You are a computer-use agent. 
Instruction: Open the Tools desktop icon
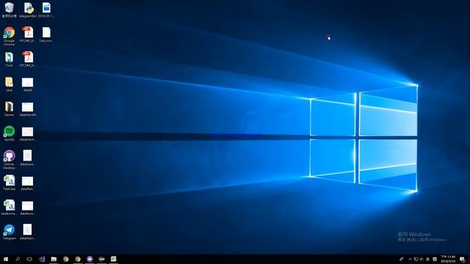(9, 59)
